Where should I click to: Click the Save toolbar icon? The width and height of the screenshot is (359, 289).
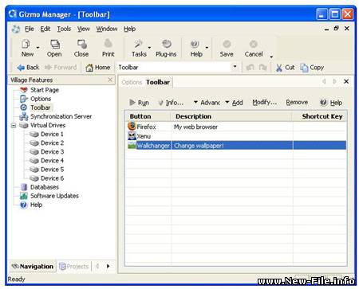[x=227, y=44]
